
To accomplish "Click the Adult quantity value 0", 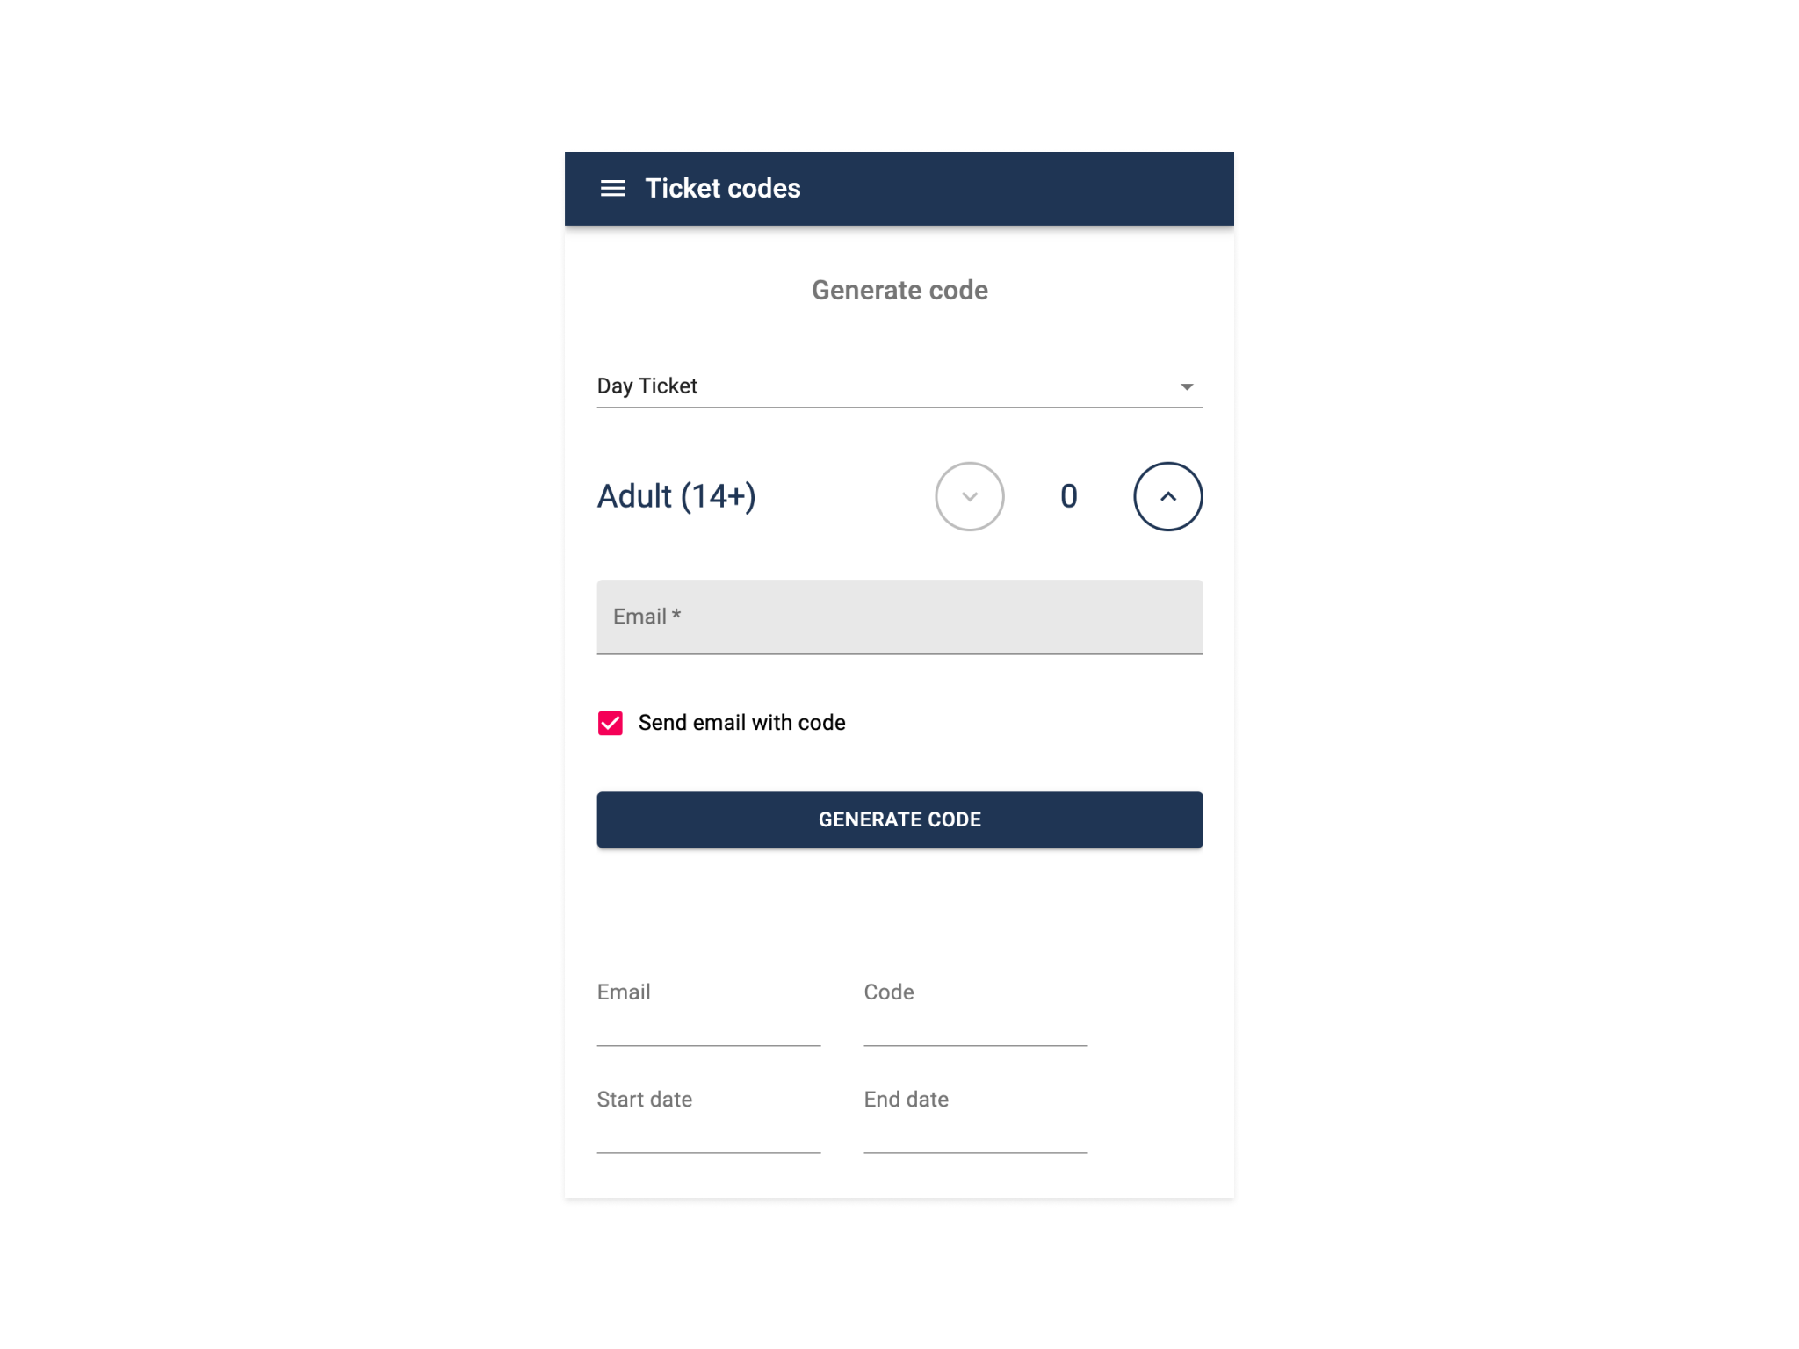I will tap(1068, 496).
